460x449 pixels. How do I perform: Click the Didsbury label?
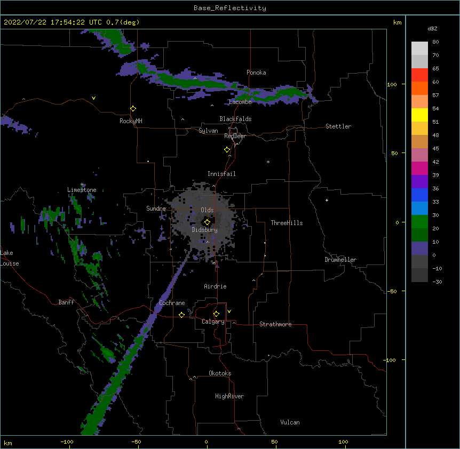pos(205,230)
